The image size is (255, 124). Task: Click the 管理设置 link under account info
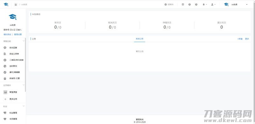[x=18, y=34]
